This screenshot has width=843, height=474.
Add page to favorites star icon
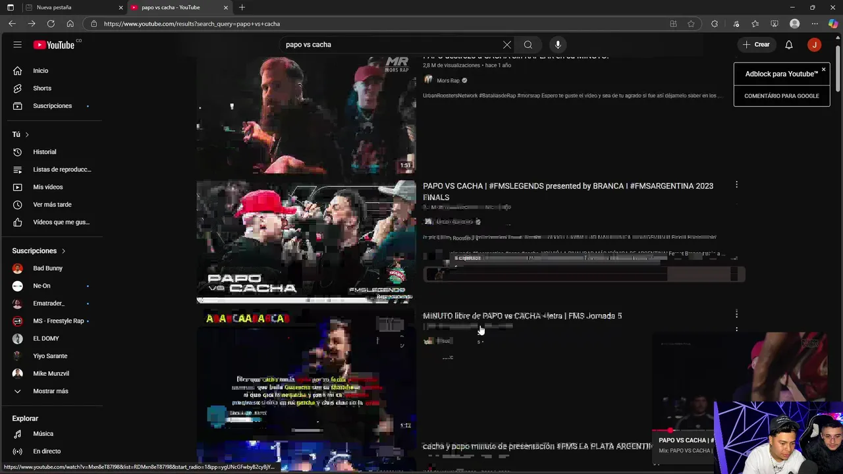coord(691,24)
